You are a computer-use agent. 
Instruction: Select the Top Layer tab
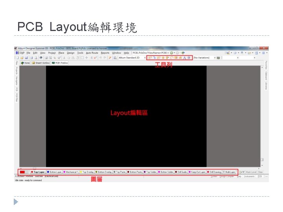pyautogui.click(x=38, y=172)
